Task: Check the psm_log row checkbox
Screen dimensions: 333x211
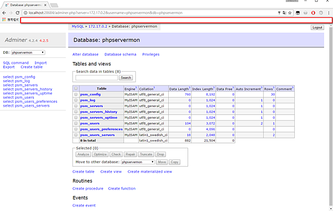Action: click(76, 100)
